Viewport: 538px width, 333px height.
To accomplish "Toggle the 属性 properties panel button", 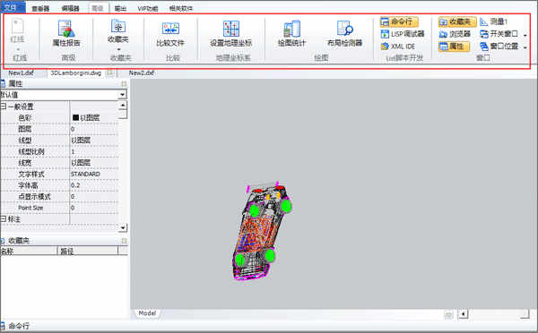I will [454, 47].
